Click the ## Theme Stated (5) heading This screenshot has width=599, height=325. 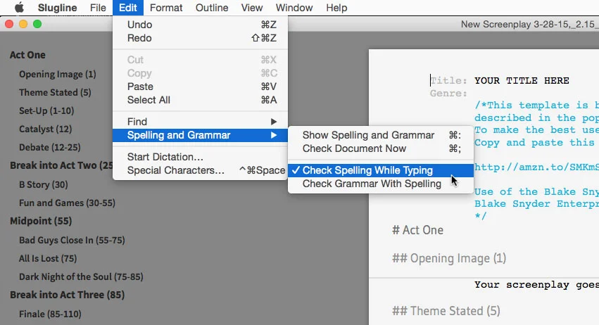pyautogui.click(x=446, y=311)
